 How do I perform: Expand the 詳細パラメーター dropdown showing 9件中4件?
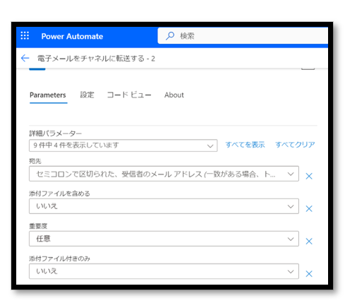click(123, 145)
